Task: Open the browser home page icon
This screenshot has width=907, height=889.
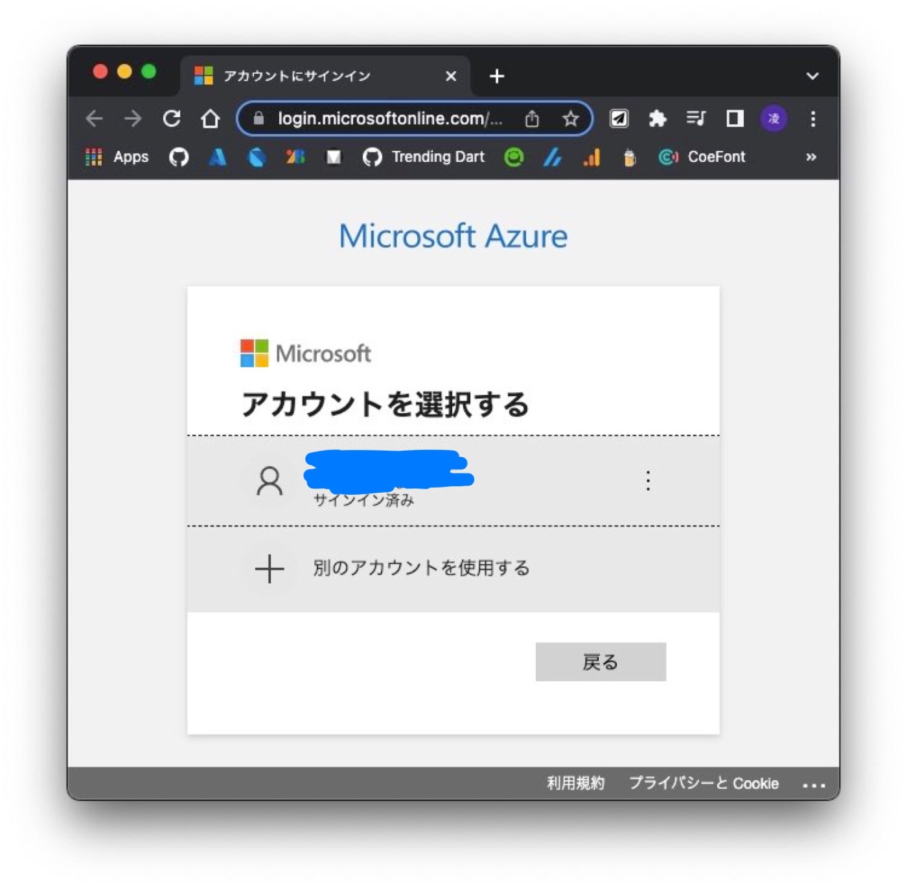Action: click(x=210, y=118)
